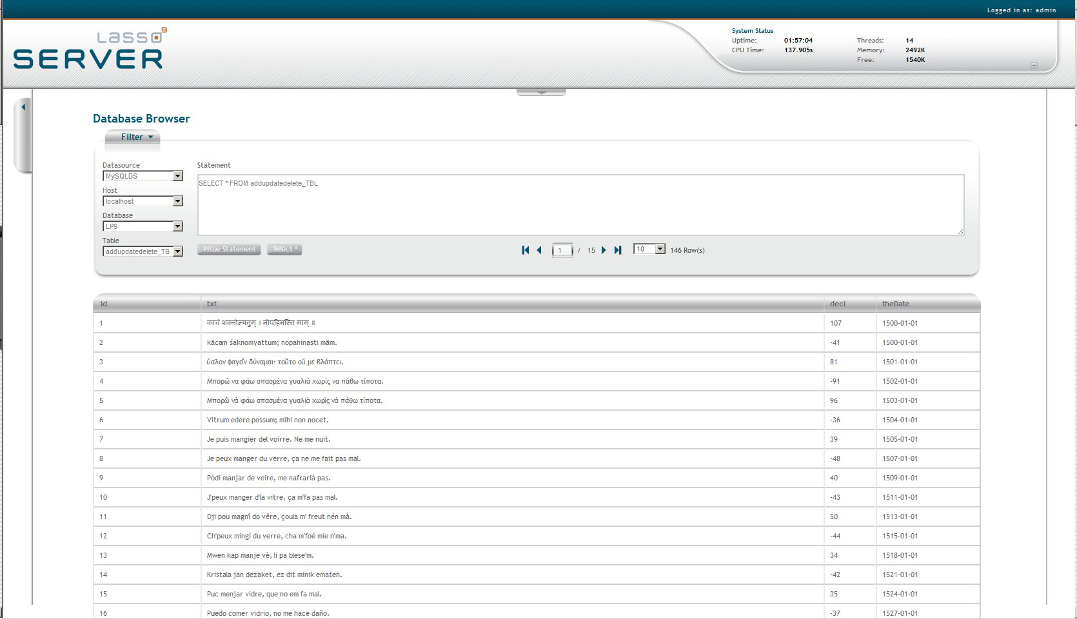1077x619 pixels.
Task: Go to the previous results page
Action: click(539, 250)
